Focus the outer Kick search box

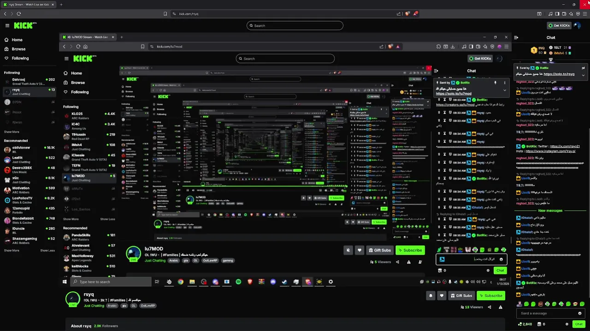[x=295, y=26]
